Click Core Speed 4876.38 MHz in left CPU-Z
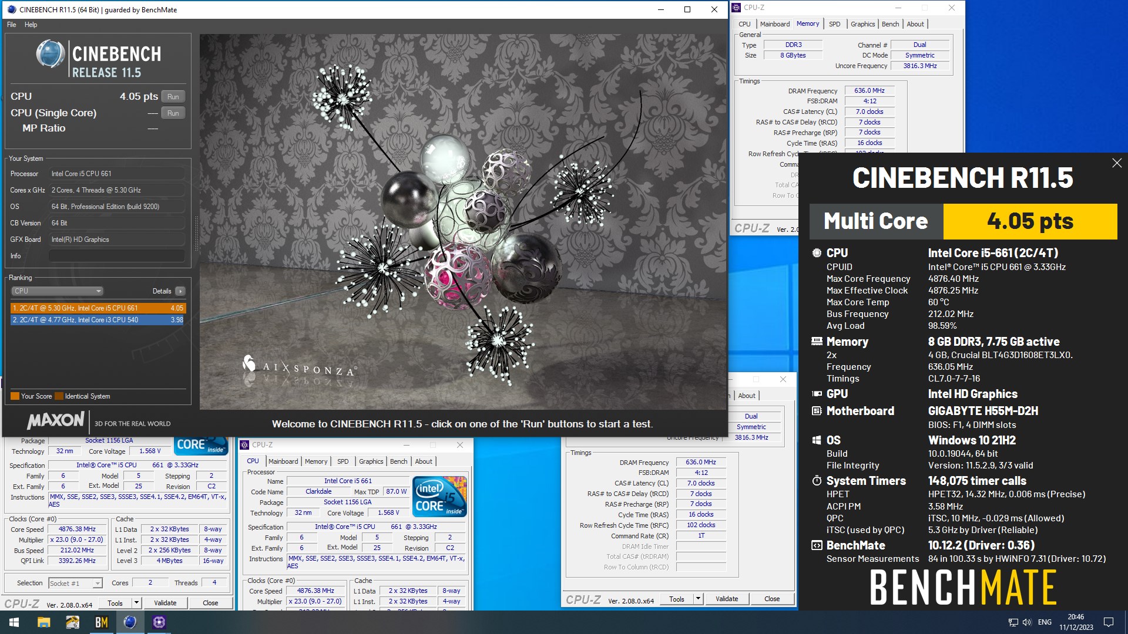The width and height of the screenshot is (1128, 634). coord(77,529)
